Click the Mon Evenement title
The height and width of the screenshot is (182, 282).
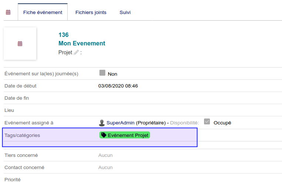[82, 43]
